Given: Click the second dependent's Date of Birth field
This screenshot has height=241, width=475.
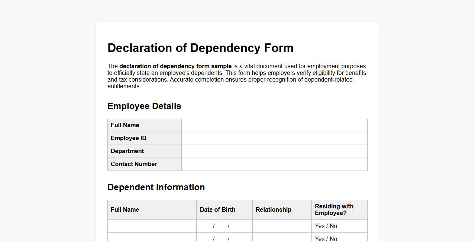Looking at the screenshot, I should click(224, 238).
